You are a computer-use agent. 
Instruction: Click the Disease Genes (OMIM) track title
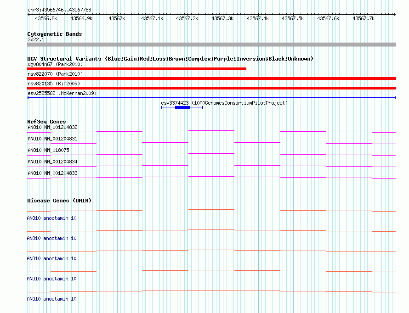tap(59, 201)
